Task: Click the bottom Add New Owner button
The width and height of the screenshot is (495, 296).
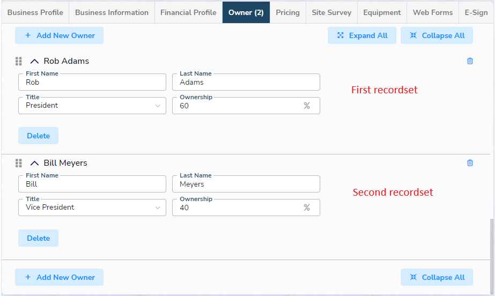Action: [x=59, y=277]
